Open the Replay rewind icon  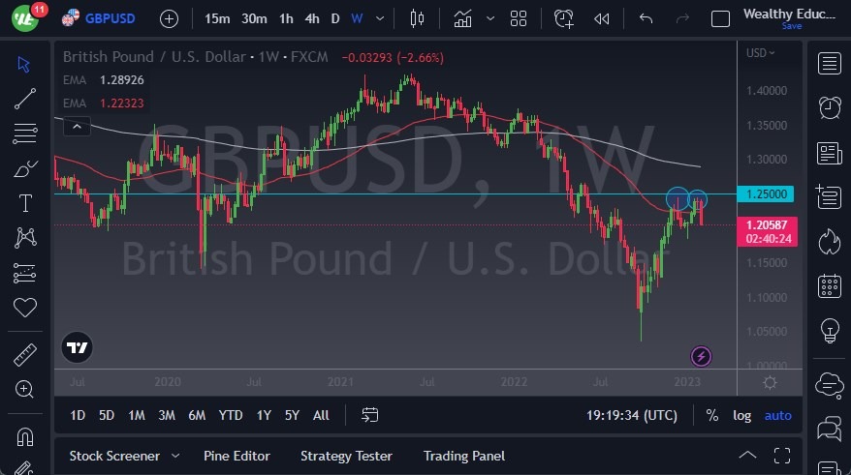pos(602,18)
